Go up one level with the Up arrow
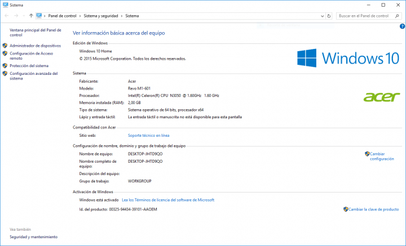The image size is (406, 246). pyautogui.click(x=31, y=16)
